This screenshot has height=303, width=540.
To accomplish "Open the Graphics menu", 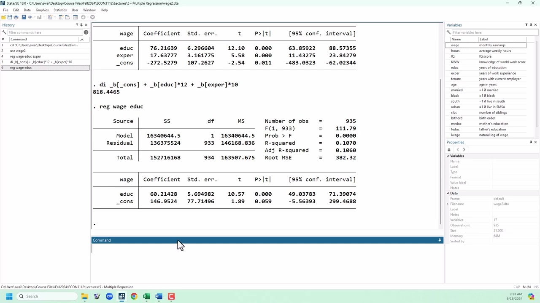I will pos(42,10).
